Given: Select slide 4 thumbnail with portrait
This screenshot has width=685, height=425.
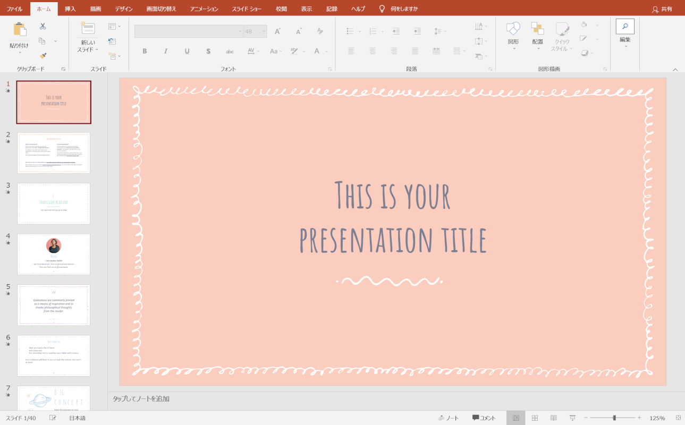Looking at the screenshot, I should 54,254.
